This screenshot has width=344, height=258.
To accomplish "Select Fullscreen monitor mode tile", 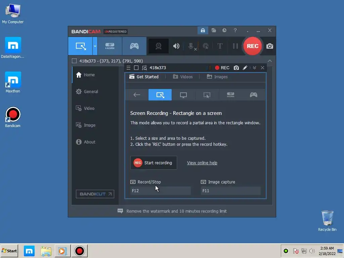I will tap(183, 95).
